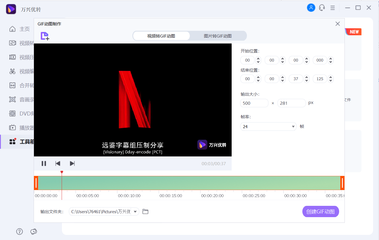Increase the end position seconds with stepper
Viewport: 379px width, 240px height.
tap(306, 77)
